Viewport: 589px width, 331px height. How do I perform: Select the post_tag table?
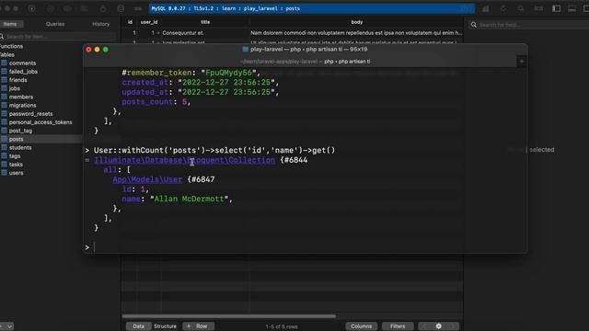point(20,131)
